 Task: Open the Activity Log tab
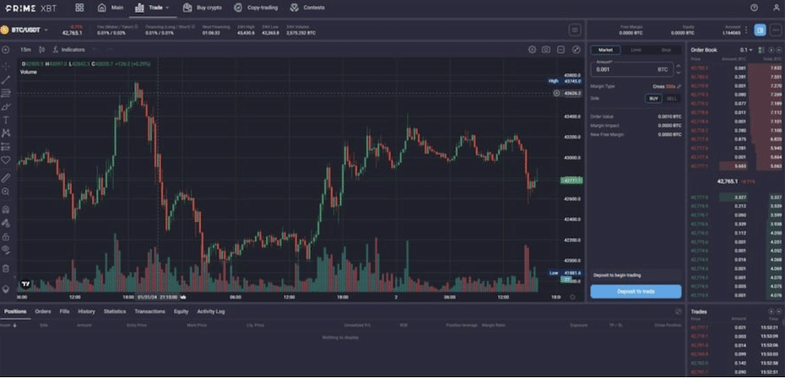pyautogui.click(x=210, y=311)
